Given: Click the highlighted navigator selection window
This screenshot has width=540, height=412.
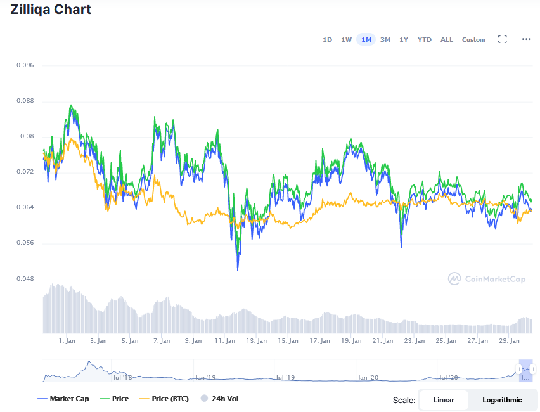Looking at the screenshot, I should tap(525, 370).
